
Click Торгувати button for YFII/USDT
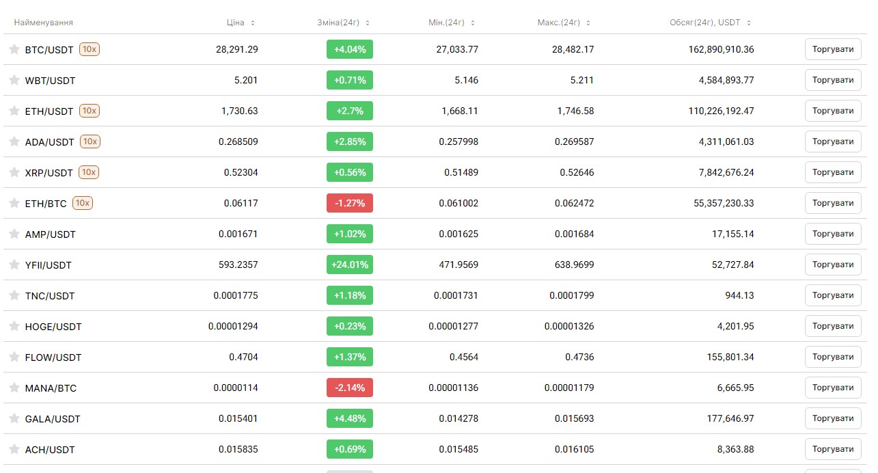click(833, 265)
